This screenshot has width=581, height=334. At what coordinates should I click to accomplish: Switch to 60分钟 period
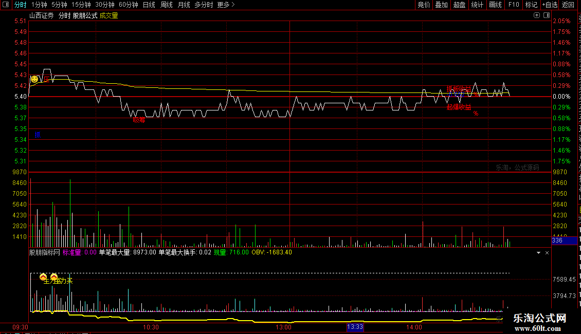(x=129, y=5)
